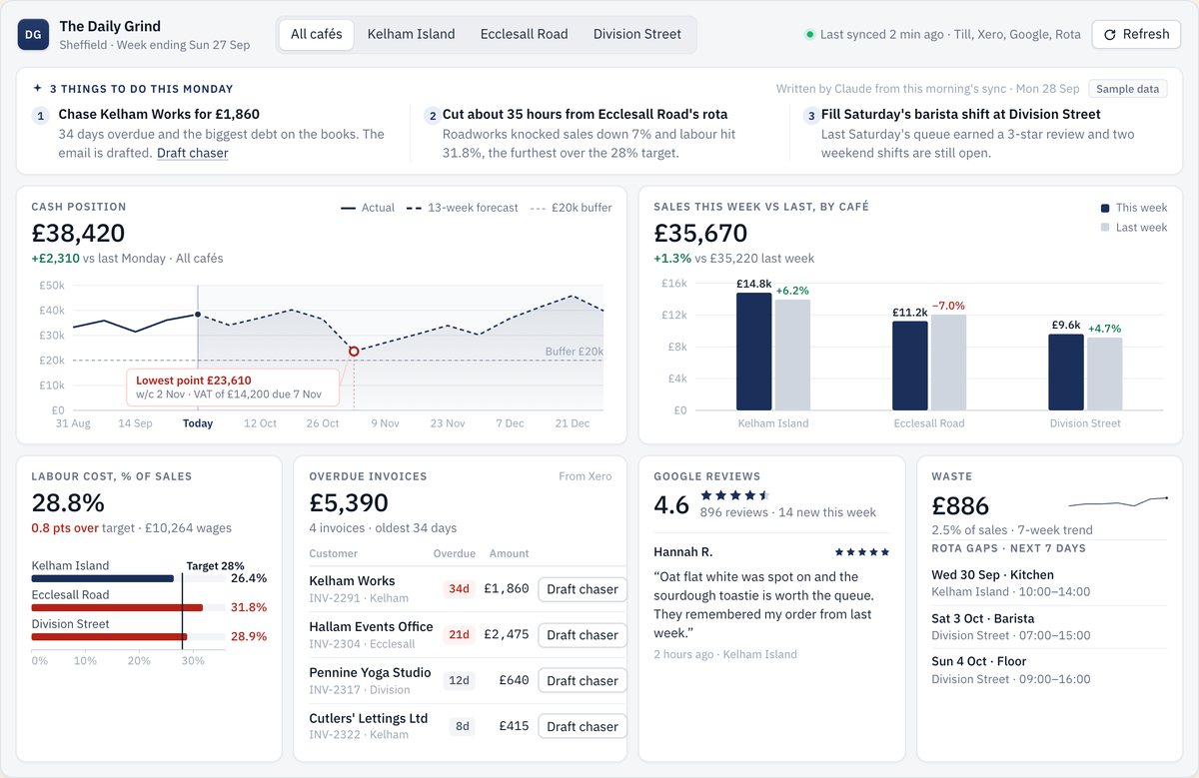Click the Refresh button
1199x778 pixels.
[x=1136, y=34]
